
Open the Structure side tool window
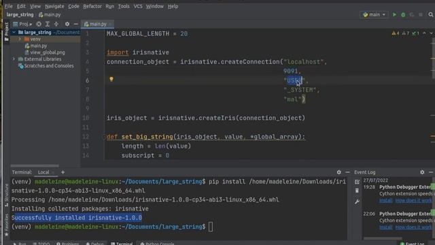click(x=6, y=195)
